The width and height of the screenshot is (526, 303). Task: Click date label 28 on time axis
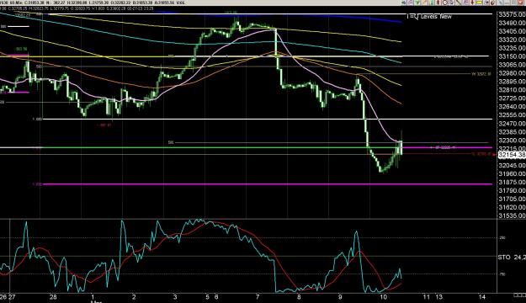[53, 297]
